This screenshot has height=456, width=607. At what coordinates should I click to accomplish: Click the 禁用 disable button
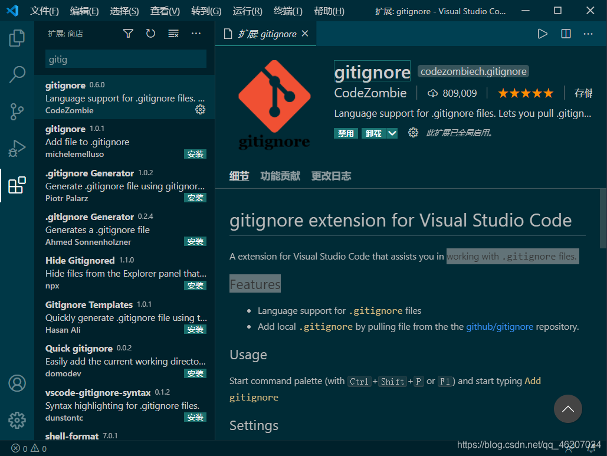[x=346, y=133]
